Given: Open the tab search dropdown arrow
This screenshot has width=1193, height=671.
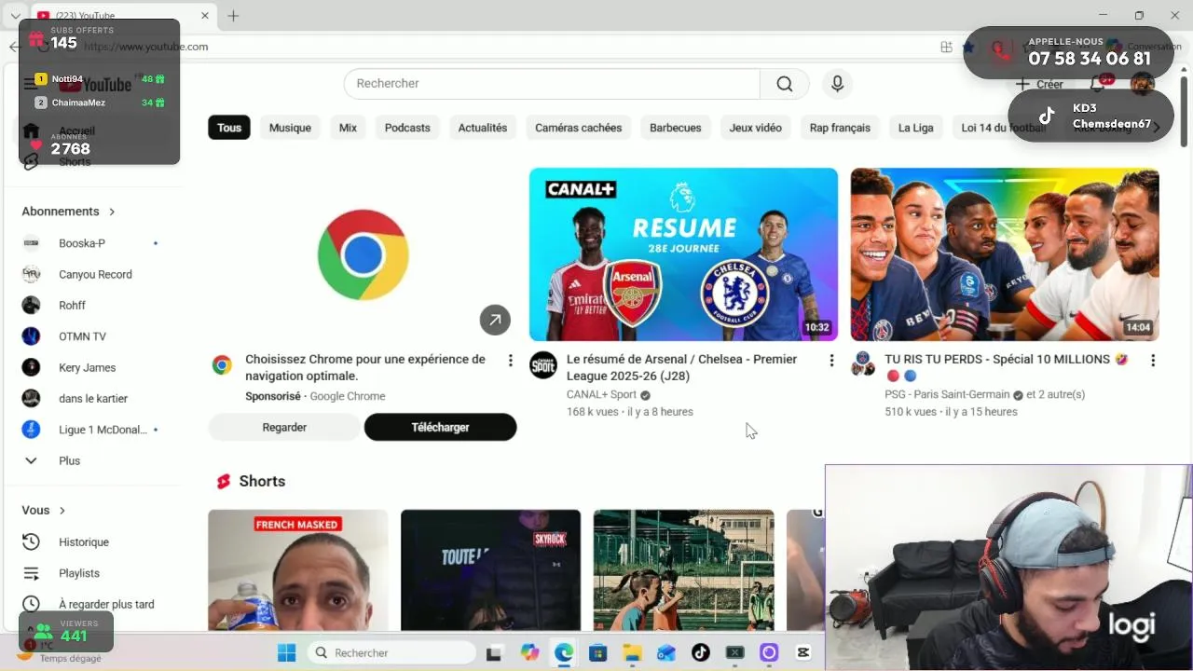Looking at the screenshot, I should (x=15, y=16).
